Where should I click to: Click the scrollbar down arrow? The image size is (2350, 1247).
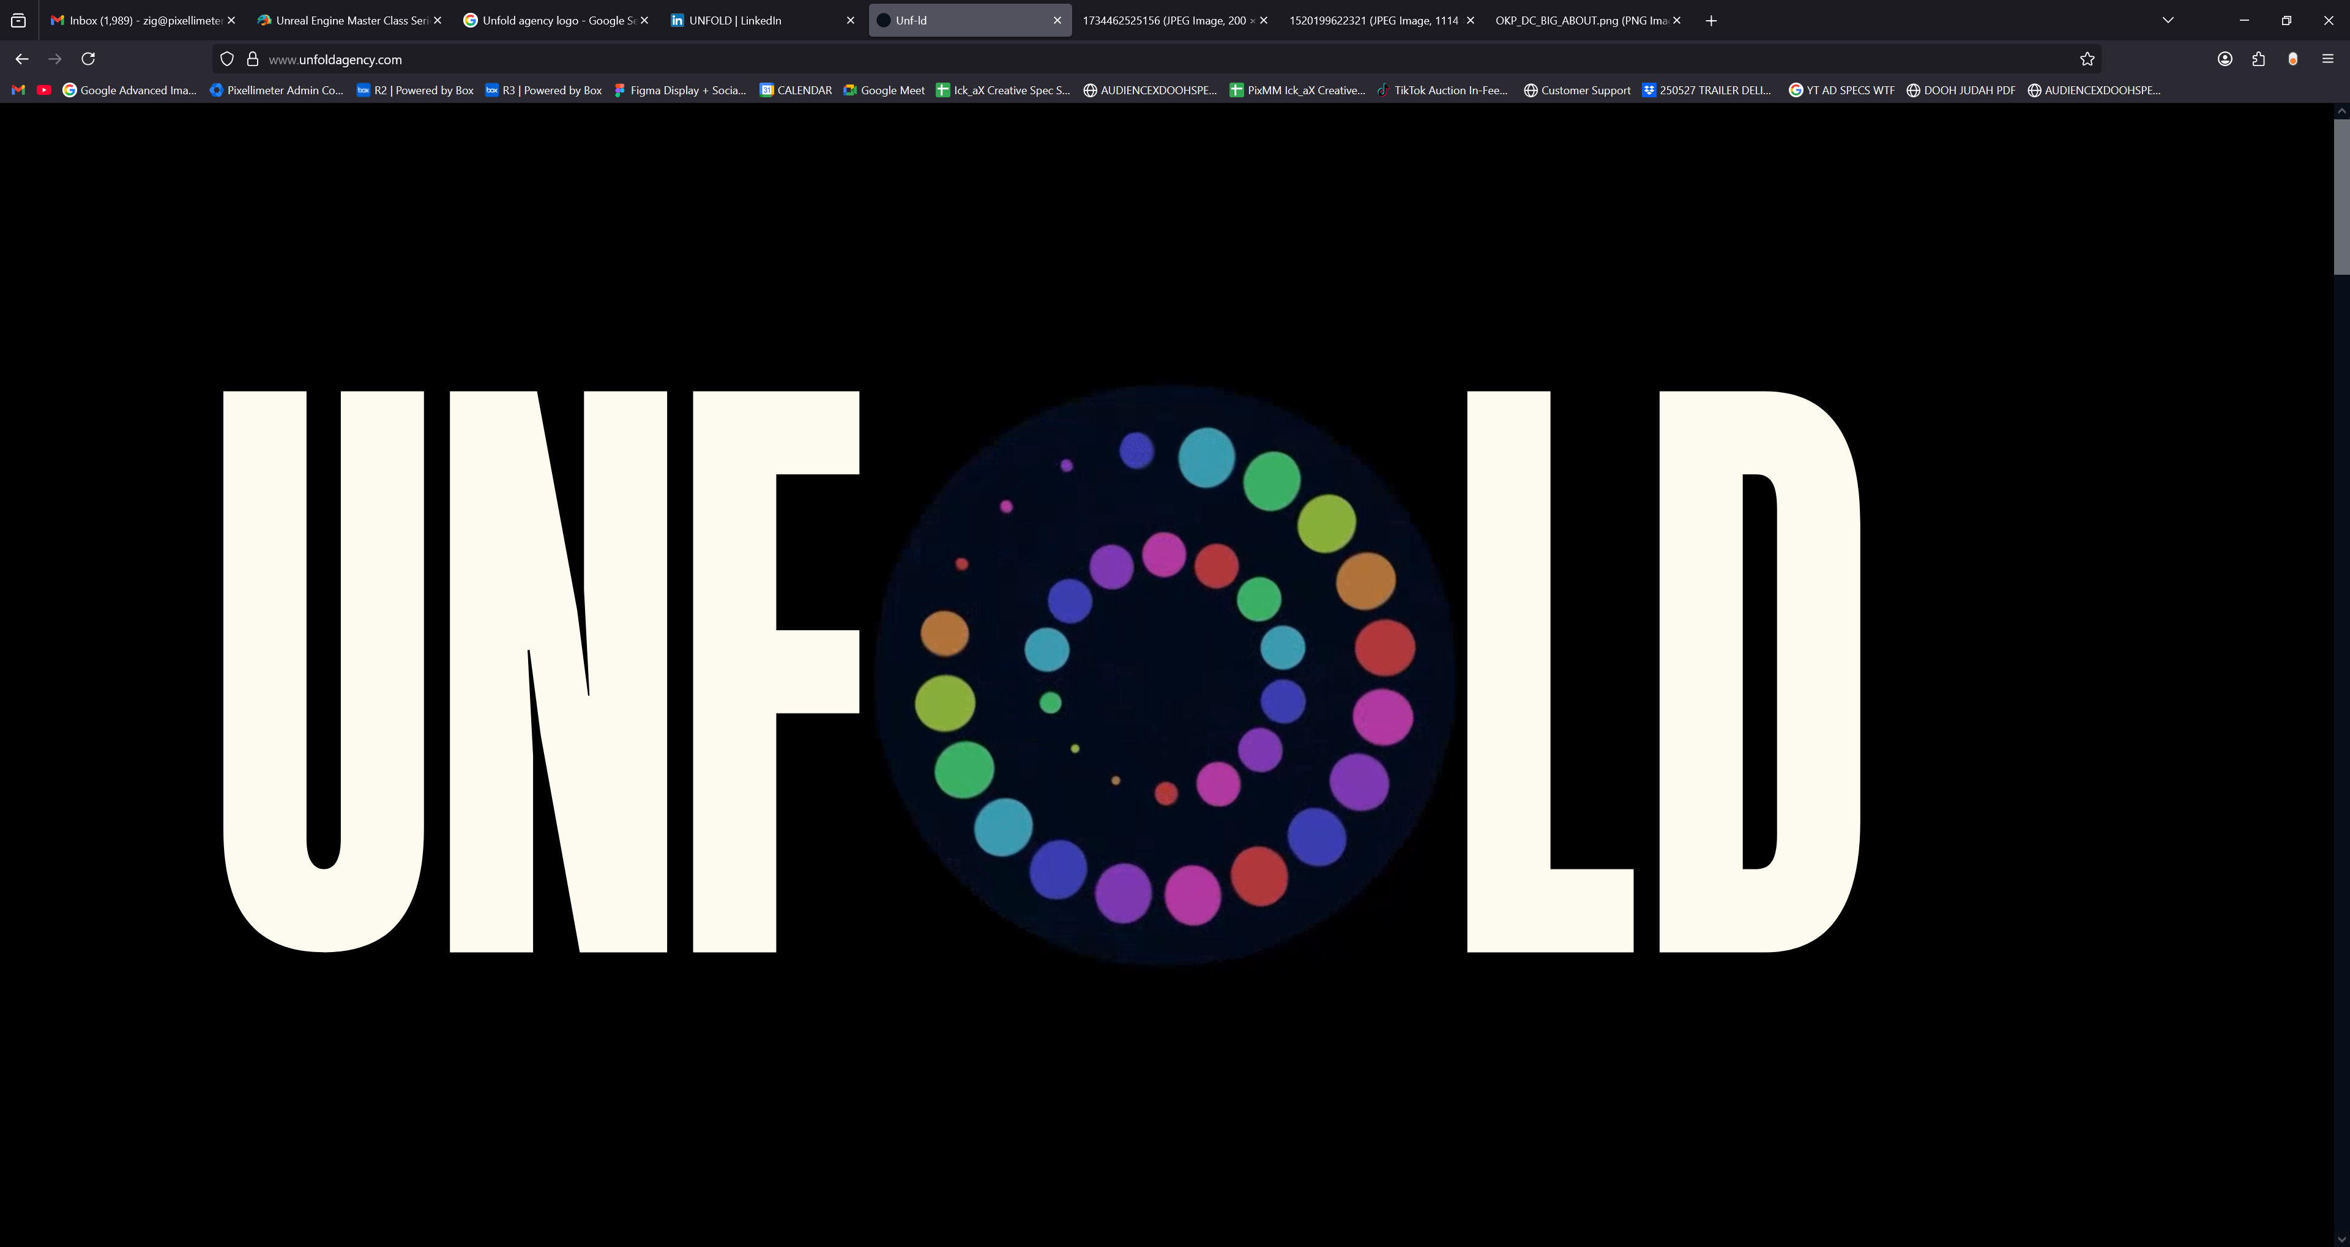coord(2341,1239)
